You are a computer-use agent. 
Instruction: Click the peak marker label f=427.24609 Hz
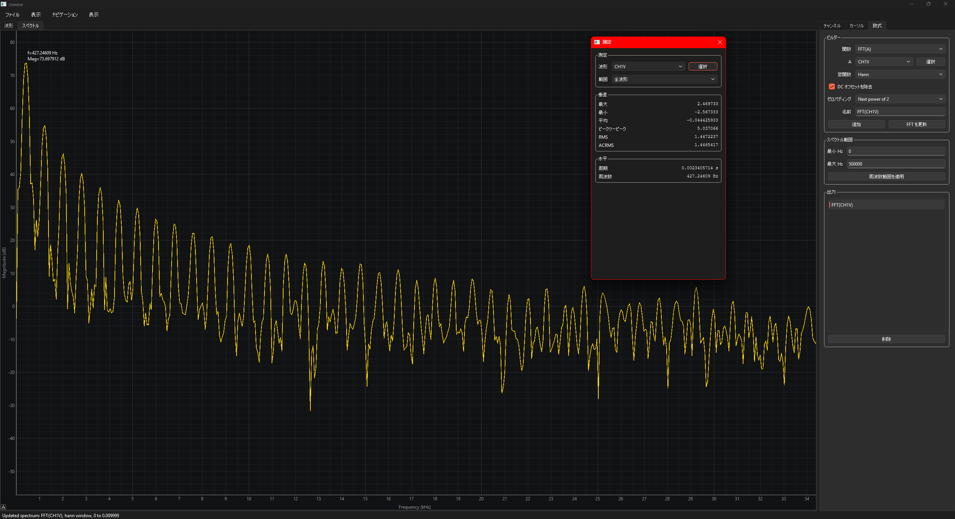point(43,53)
